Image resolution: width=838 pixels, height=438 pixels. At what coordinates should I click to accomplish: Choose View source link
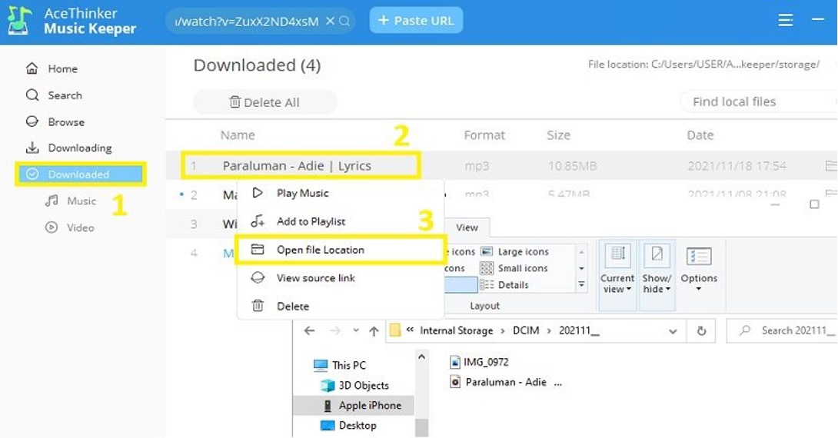(x=341, y=277)
